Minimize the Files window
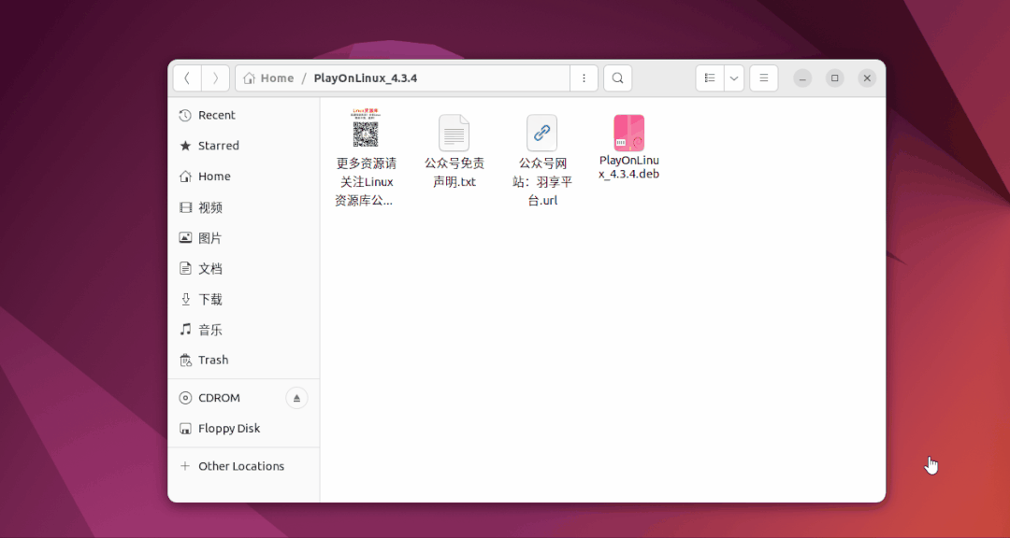1010x538 pixels. pos(802,78)
